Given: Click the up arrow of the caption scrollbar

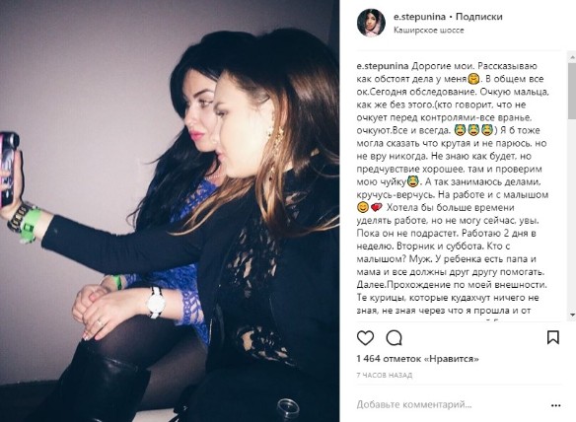Looking at the screenshot, I should click(x=572, y=57).
